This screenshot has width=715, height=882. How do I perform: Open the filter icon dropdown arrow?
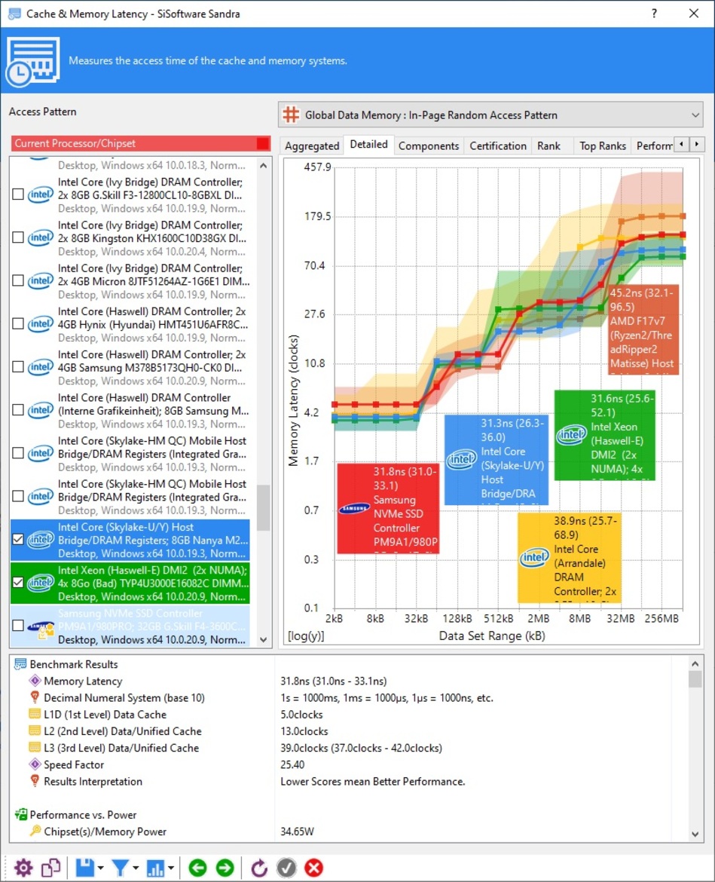pos(136,868)
